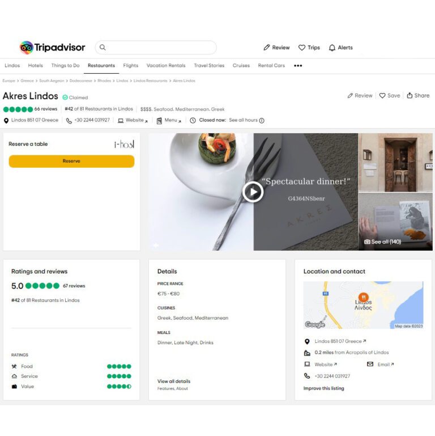This screenshot has height=436, width=435.
Task: Play the Spectacular dinner video
Action: coord(253,192)
